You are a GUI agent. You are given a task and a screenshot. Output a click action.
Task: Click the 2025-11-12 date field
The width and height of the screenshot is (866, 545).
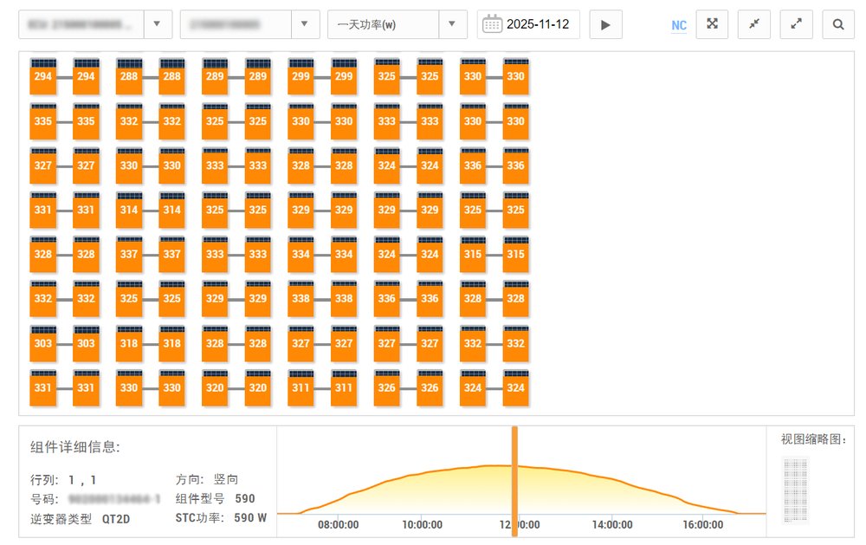pos(538,24)
